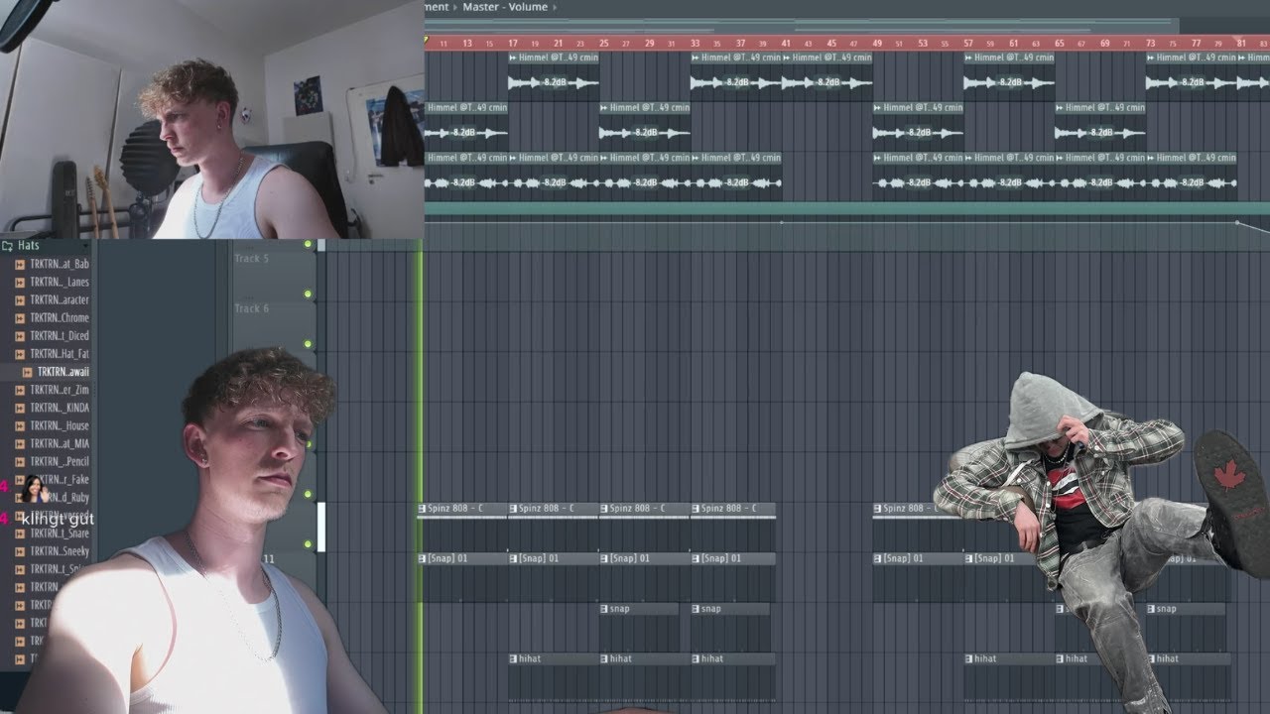Open menu icon of Spinz 808 clip at bar 33
The height and width of the screenshot is (714, 1270).
696,509
